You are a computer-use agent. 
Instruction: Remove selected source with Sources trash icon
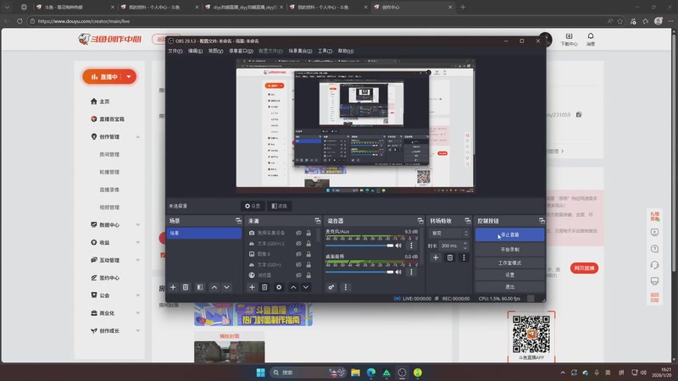tap(264, 287)
